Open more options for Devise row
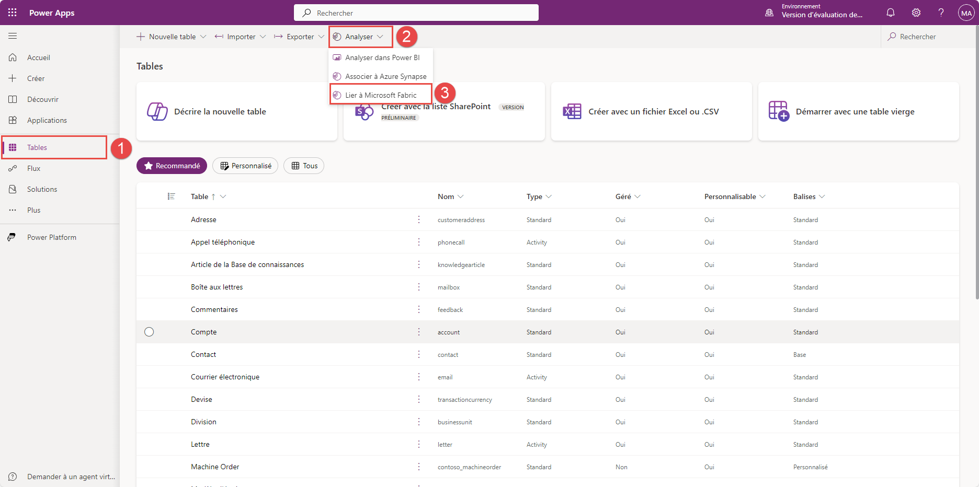 (x=419, y=399)
